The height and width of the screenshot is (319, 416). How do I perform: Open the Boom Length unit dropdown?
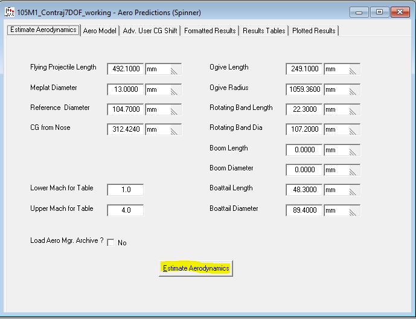(342, 150)
